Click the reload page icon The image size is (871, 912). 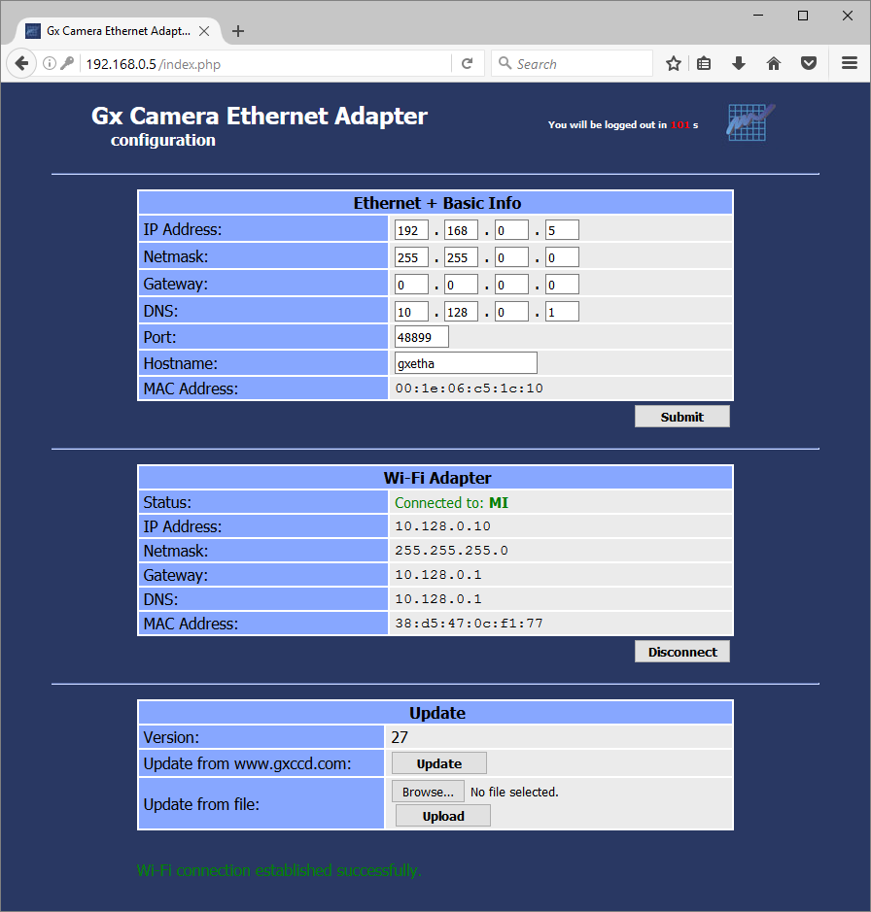coord(467,63)
